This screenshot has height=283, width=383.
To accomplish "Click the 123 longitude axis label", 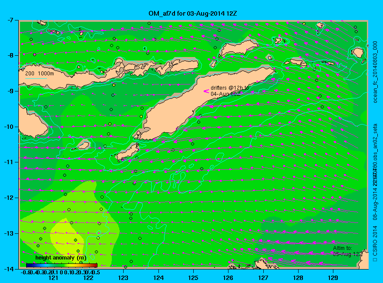I will (x=123, y=278).
